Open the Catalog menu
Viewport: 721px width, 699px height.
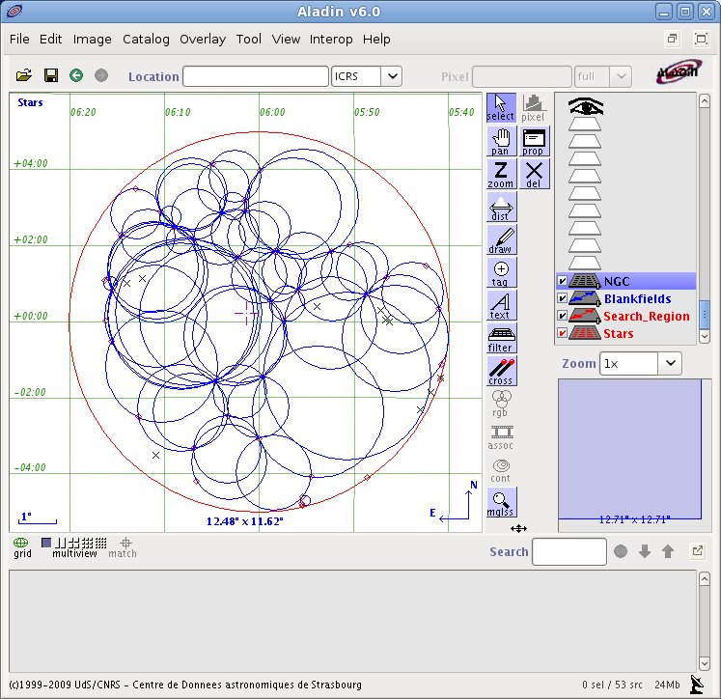point(146,39)
